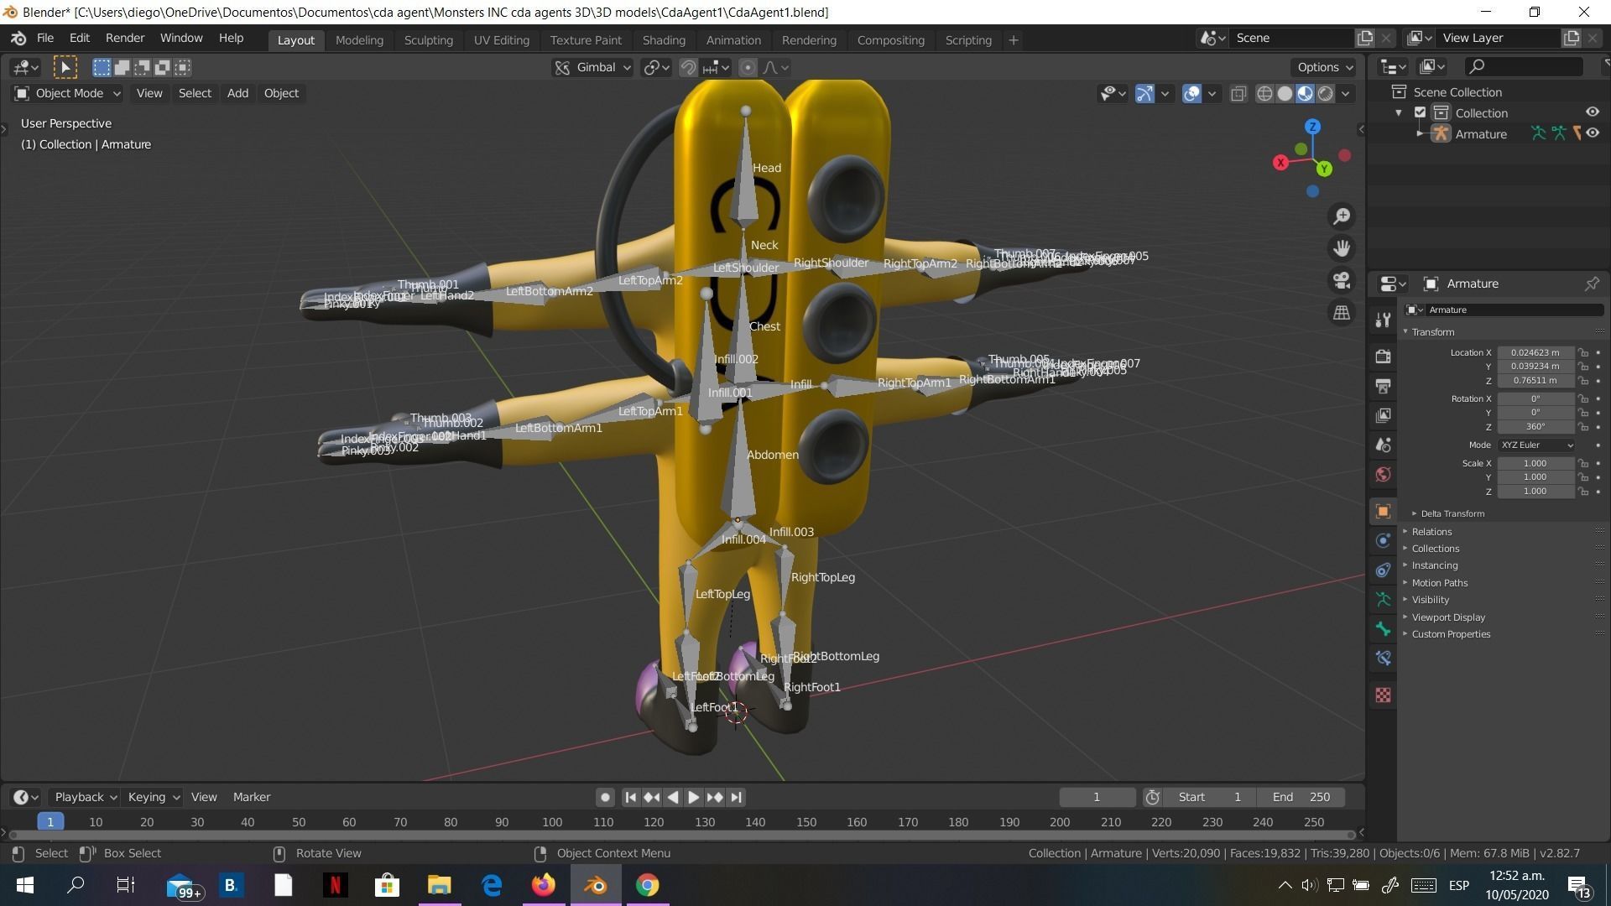Switch viewport shading to Rendered mode
1611x906 pixels.
tap(1326, 94)
